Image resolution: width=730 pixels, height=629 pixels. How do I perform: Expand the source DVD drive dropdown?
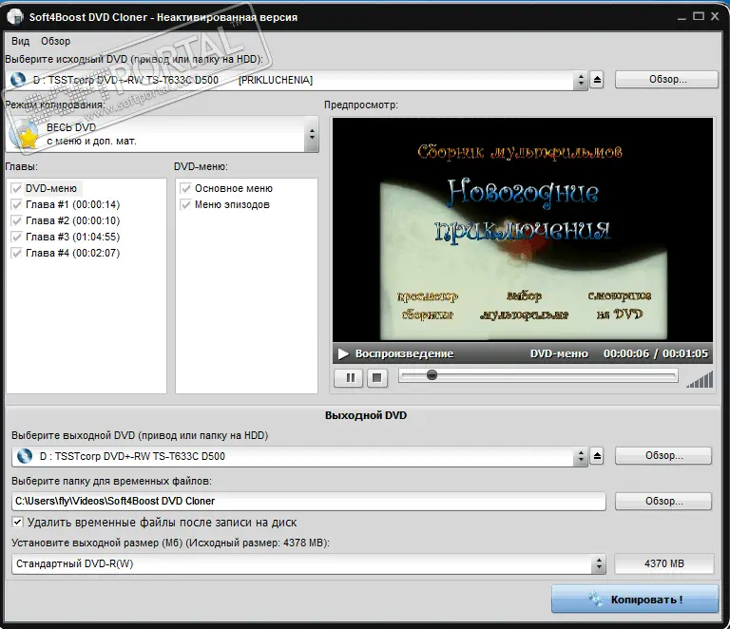[x=580, y=81]
